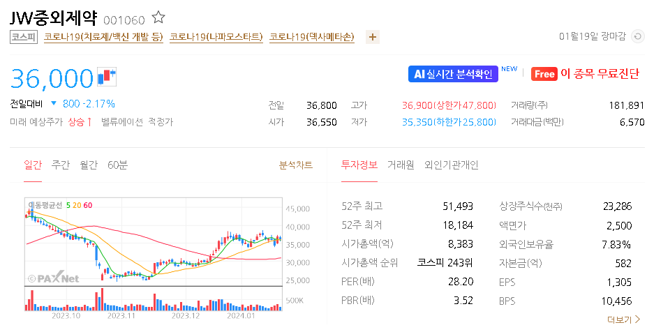Select the 투자정보 tab

coord(359,165)
